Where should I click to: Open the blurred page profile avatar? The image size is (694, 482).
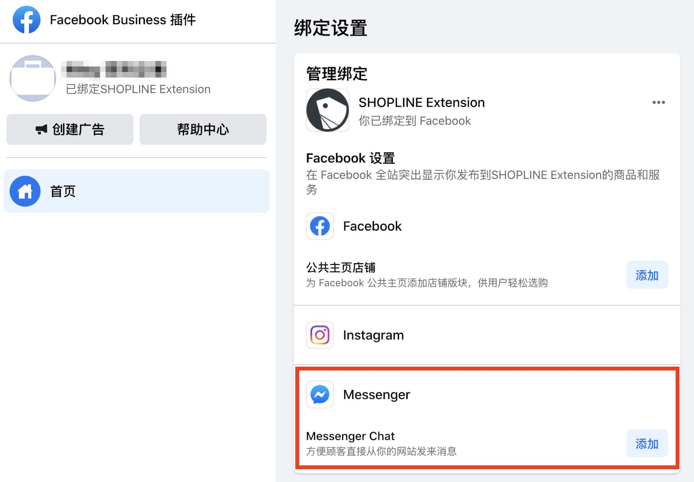(x=33, y=78)
